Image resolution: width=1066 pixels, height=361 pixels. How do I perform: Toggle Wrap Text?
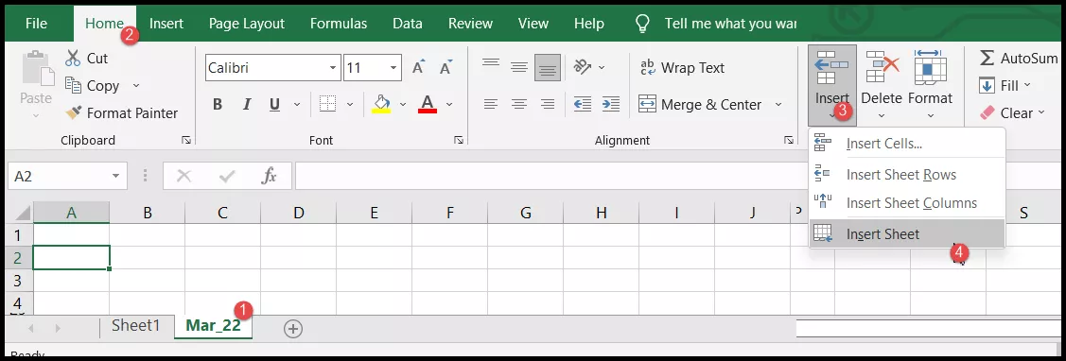tap(682, 67)
